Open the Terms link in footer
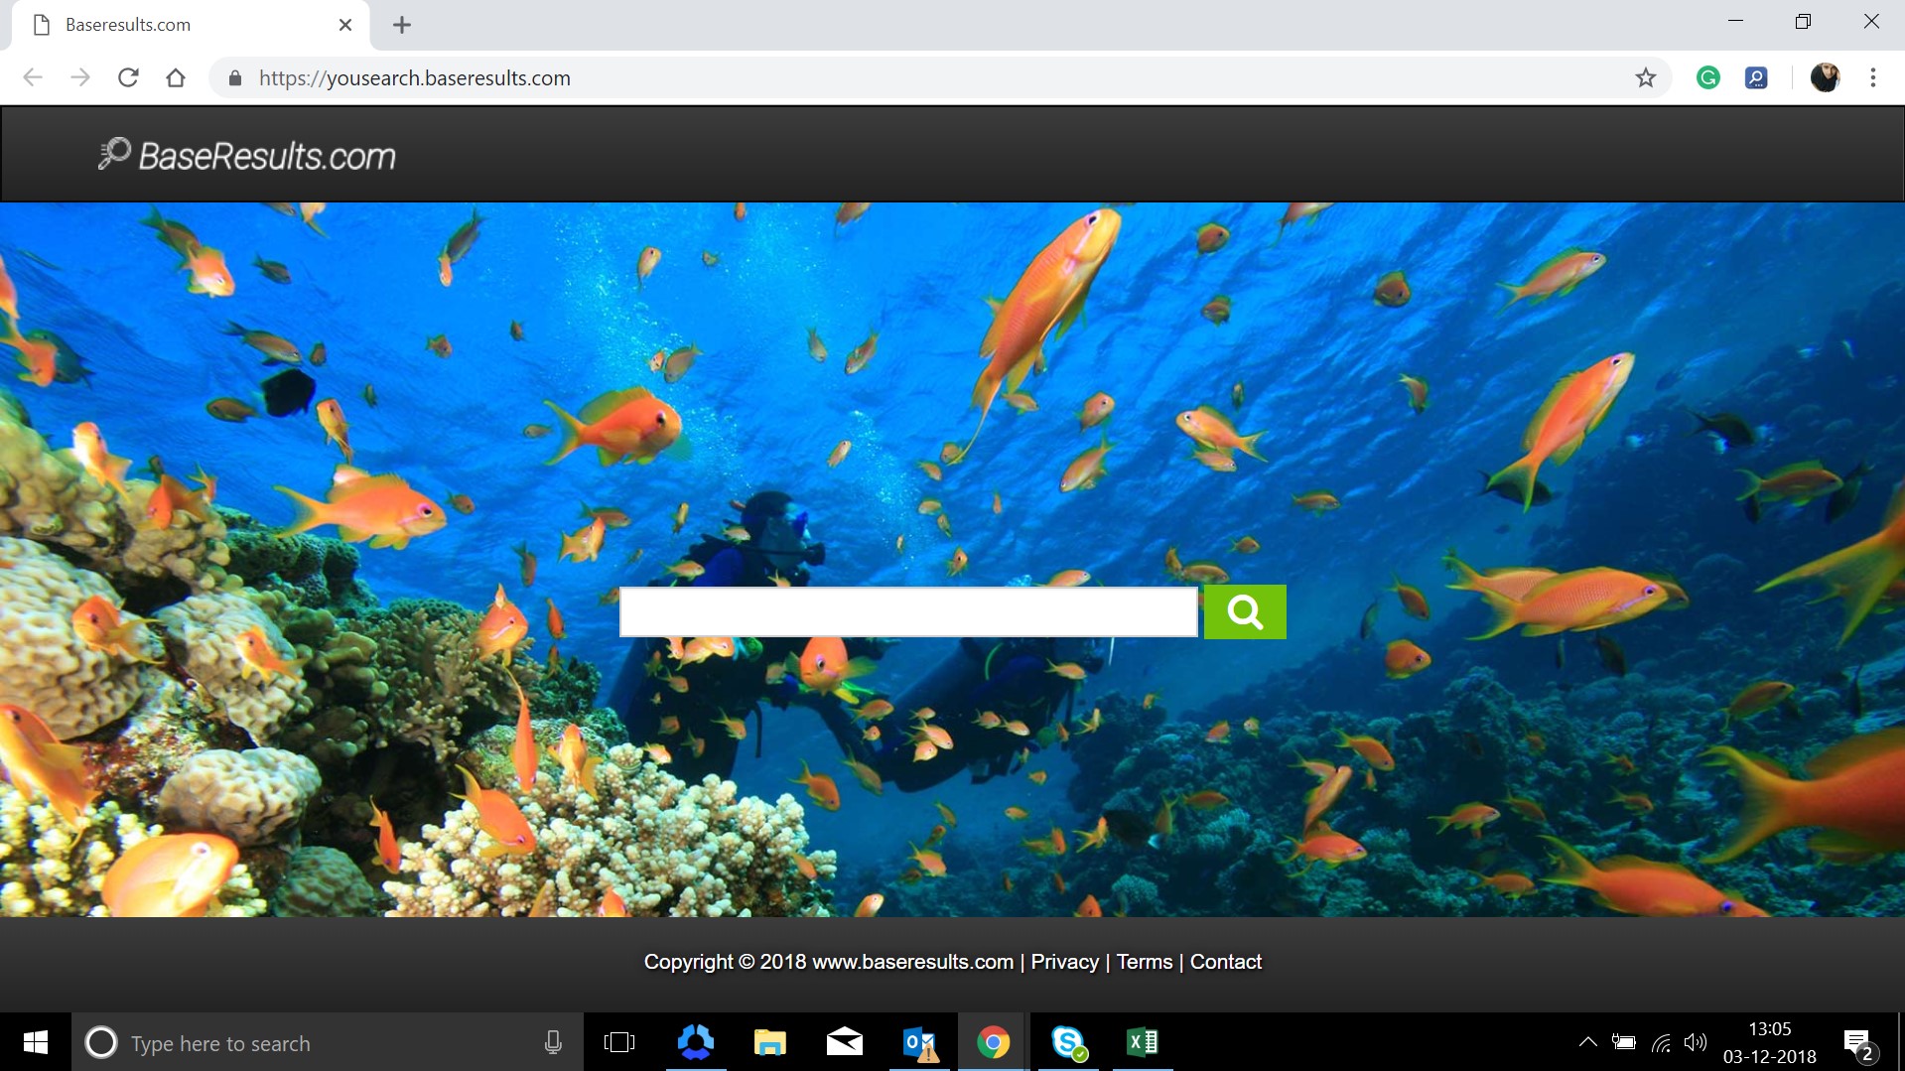1905x1071 pixels. [x=1144, y=962]
